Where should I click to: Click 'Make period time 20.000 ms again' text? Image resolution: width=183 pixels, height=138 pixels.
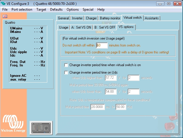(99, 85)
